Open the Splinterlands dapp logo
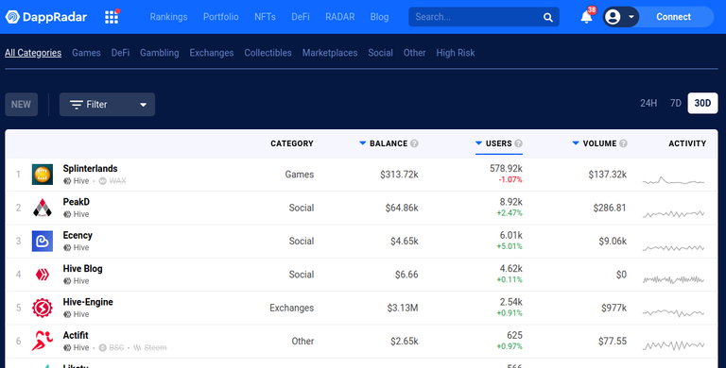The width and height of the screenshot is (726, 368). tap(43, 175)
